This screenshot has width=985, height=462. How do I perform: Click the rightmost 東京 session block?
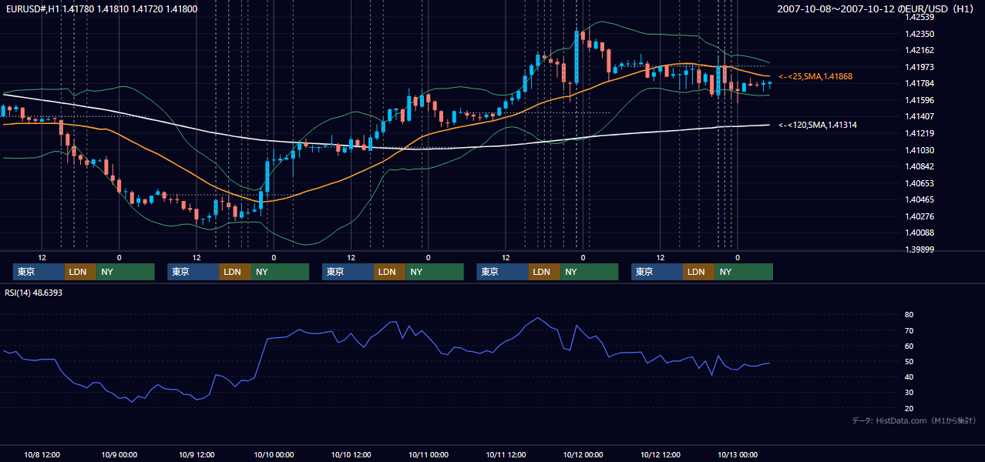(x=657, y=272)
